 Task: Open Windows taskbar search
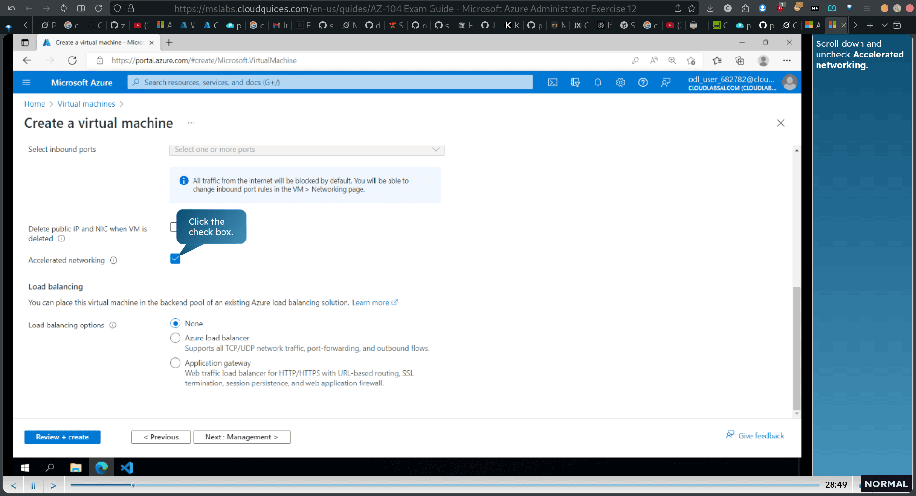(50, 468)
